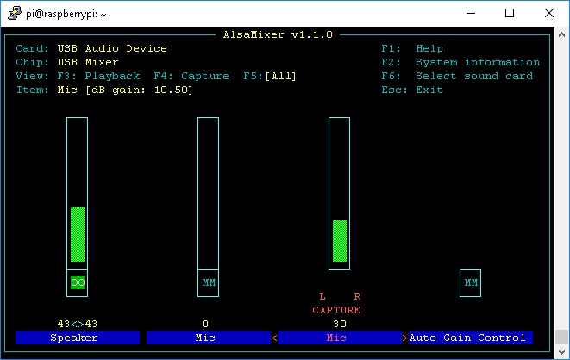Select the playback Mic label with value 0

[209, 338]
